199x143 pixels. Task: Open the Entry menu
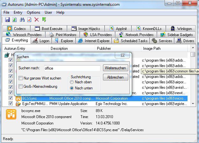point(18,12)
